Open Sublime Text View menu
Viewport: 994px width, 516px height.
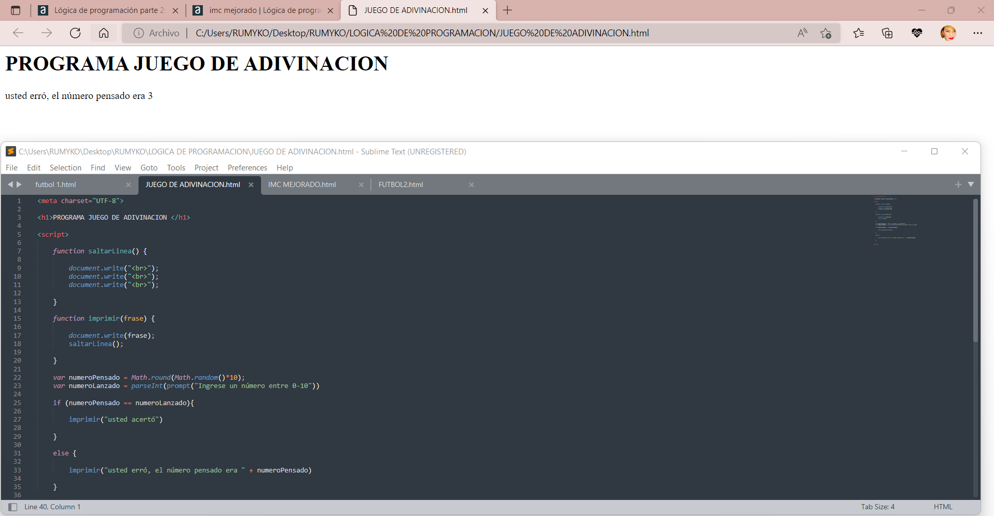point(123,167)
